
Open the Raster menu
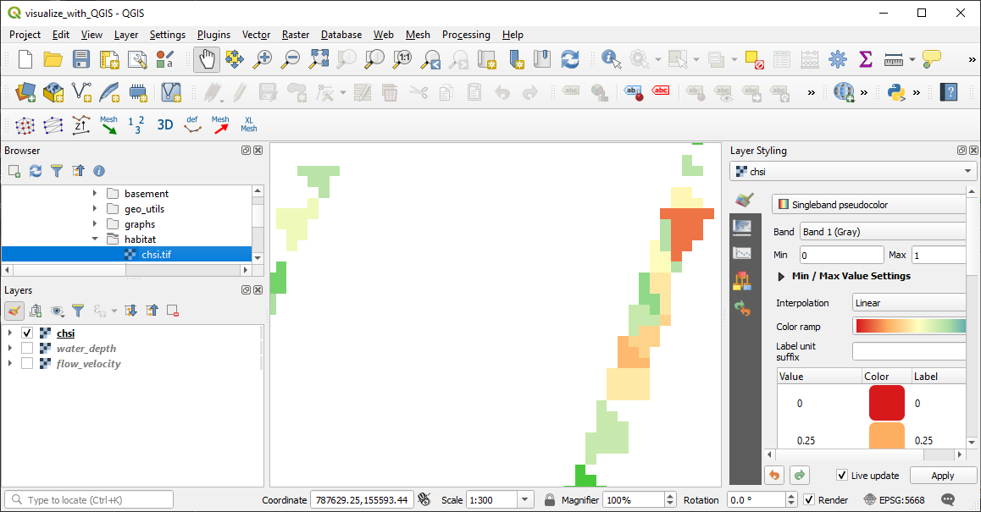point(296,35)
